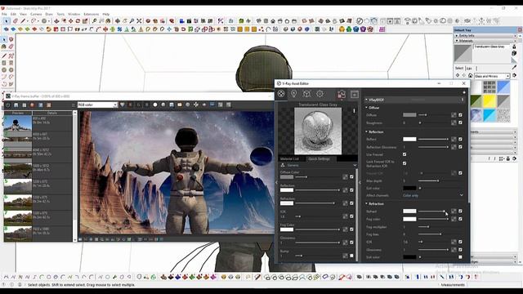Open the Lights tab in V-Ray Asset Editor
The width and height of the screenshot is (523, 294).
click(x=294, y=94)
